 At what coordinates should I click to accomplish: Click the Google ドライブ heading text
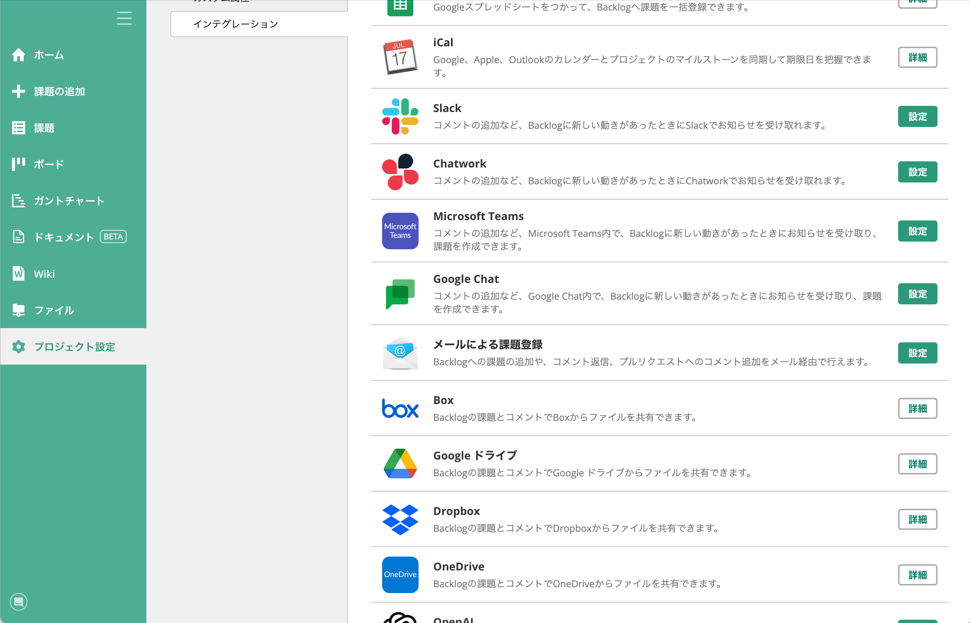click(x=475, y=455)
